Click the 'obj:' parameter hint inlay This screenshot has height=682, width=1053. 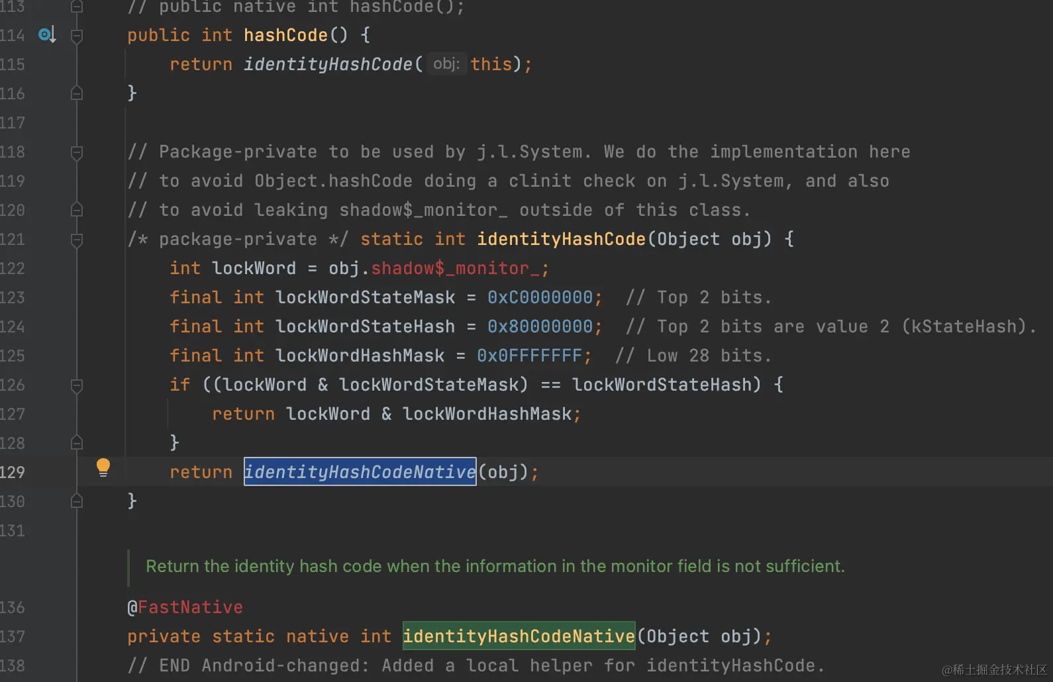(446, 64)
